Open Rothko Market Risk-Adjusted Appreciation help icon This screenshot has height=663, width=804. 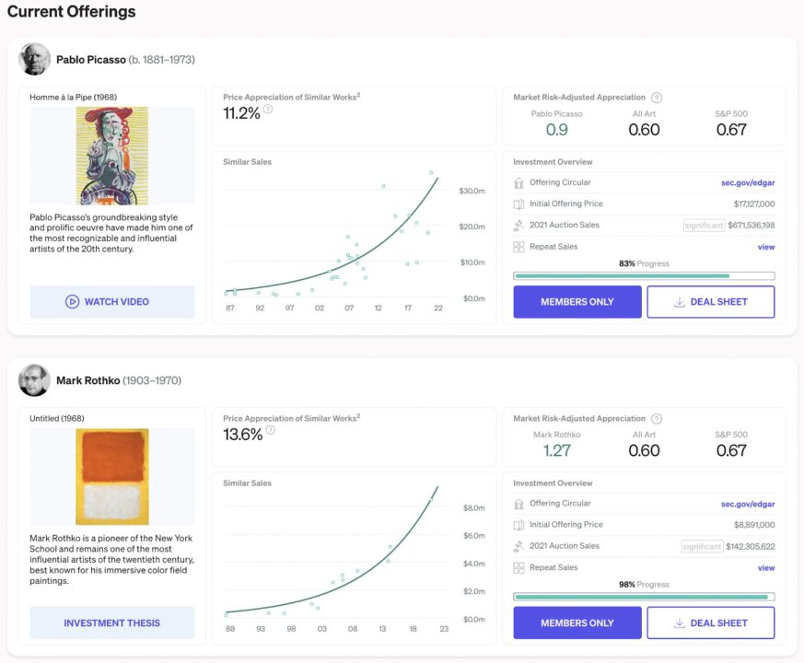[x=657, y=419]
